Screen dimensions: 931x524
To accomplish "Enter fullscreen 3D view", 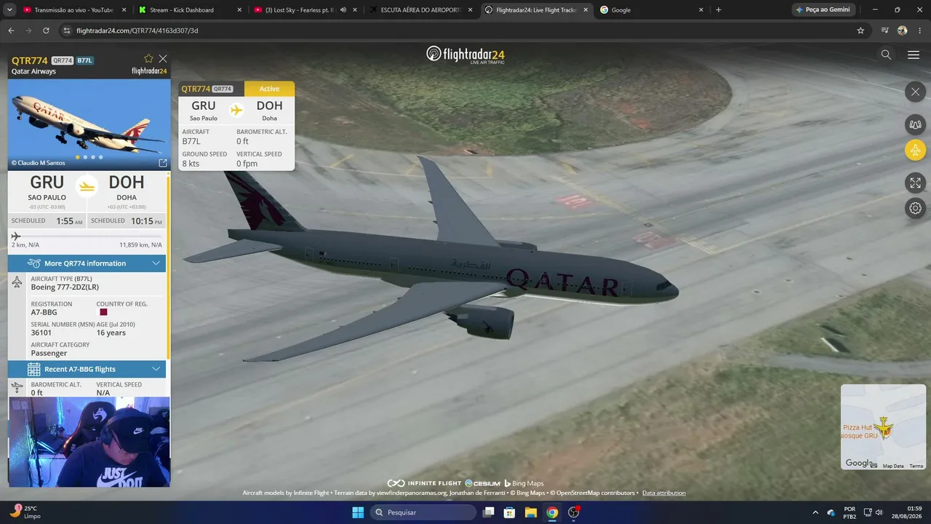I will (x=915, y=183).
